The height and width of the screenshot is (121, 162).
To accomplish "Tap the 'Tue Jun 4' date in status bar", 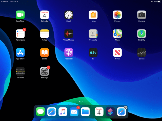I will coord(13,2).
